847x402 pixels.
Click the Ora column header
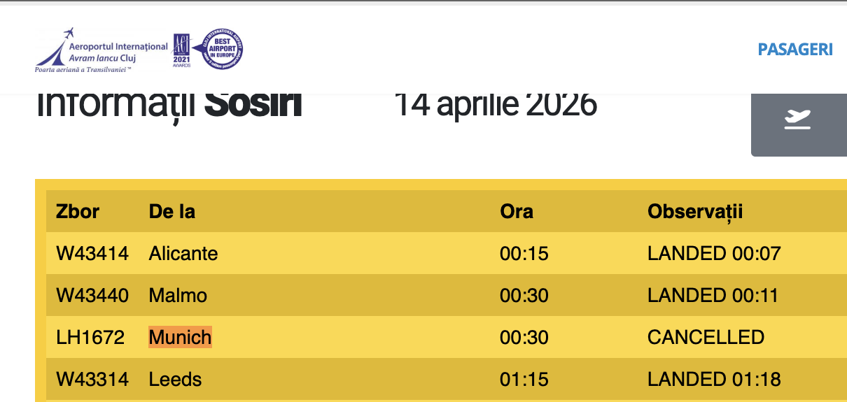click(x=517, y=211)
